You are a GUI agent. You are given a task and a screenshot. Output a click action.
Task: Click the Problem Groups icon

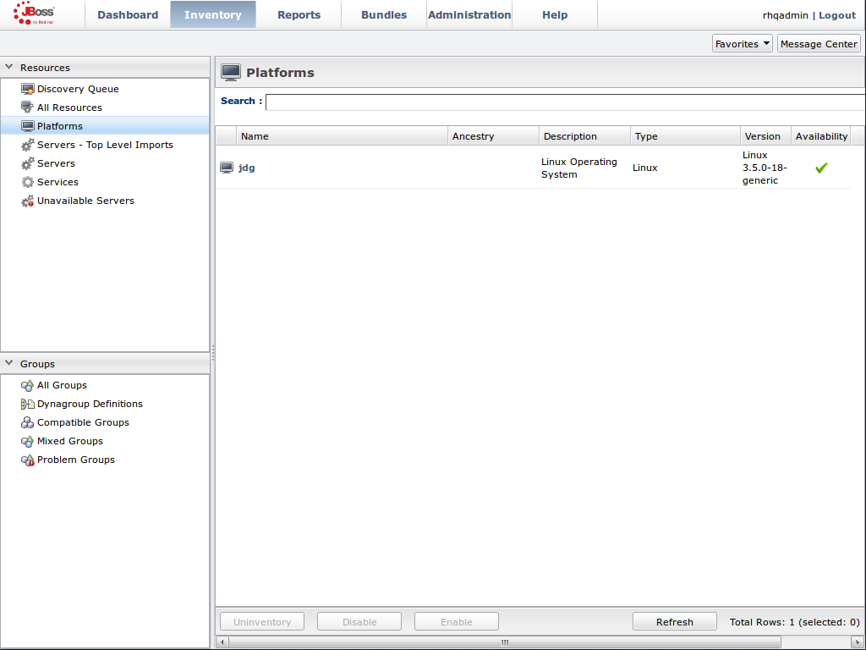click(x=28, y=460)
